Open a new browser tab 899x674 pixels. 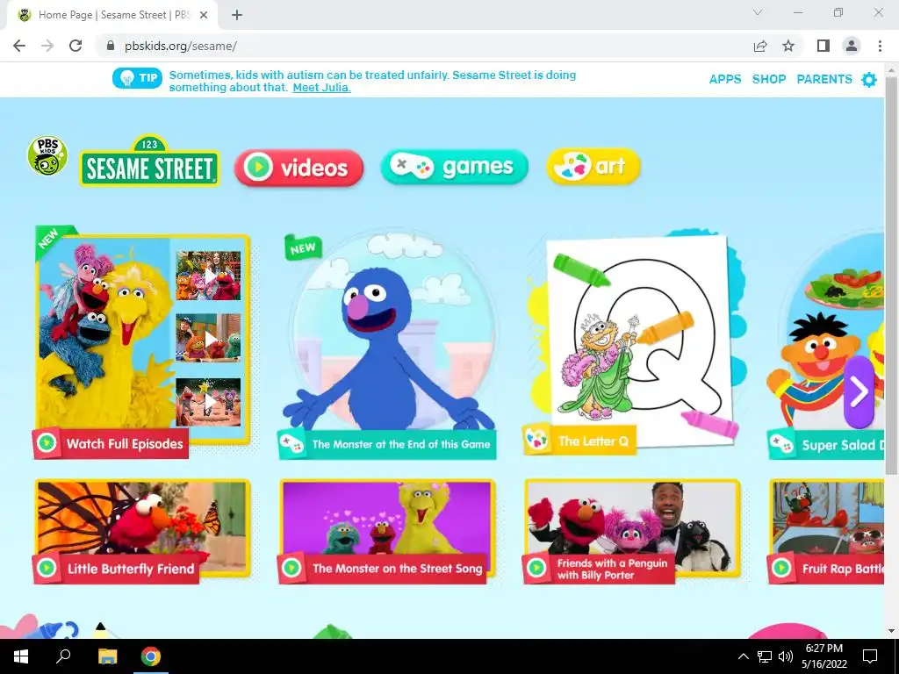(237, 15)
